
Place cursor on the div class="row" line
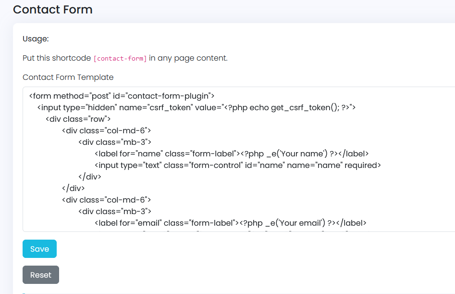pyautogui.click(x=78, y=119)
